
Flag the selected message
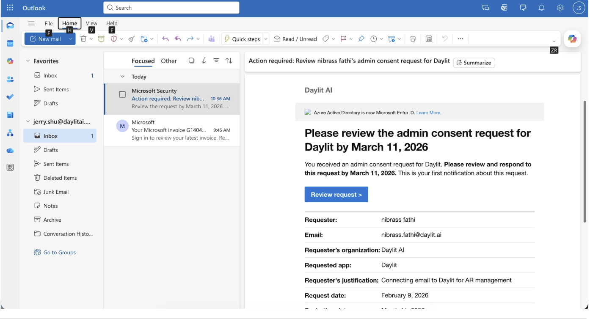pos(343,39)
